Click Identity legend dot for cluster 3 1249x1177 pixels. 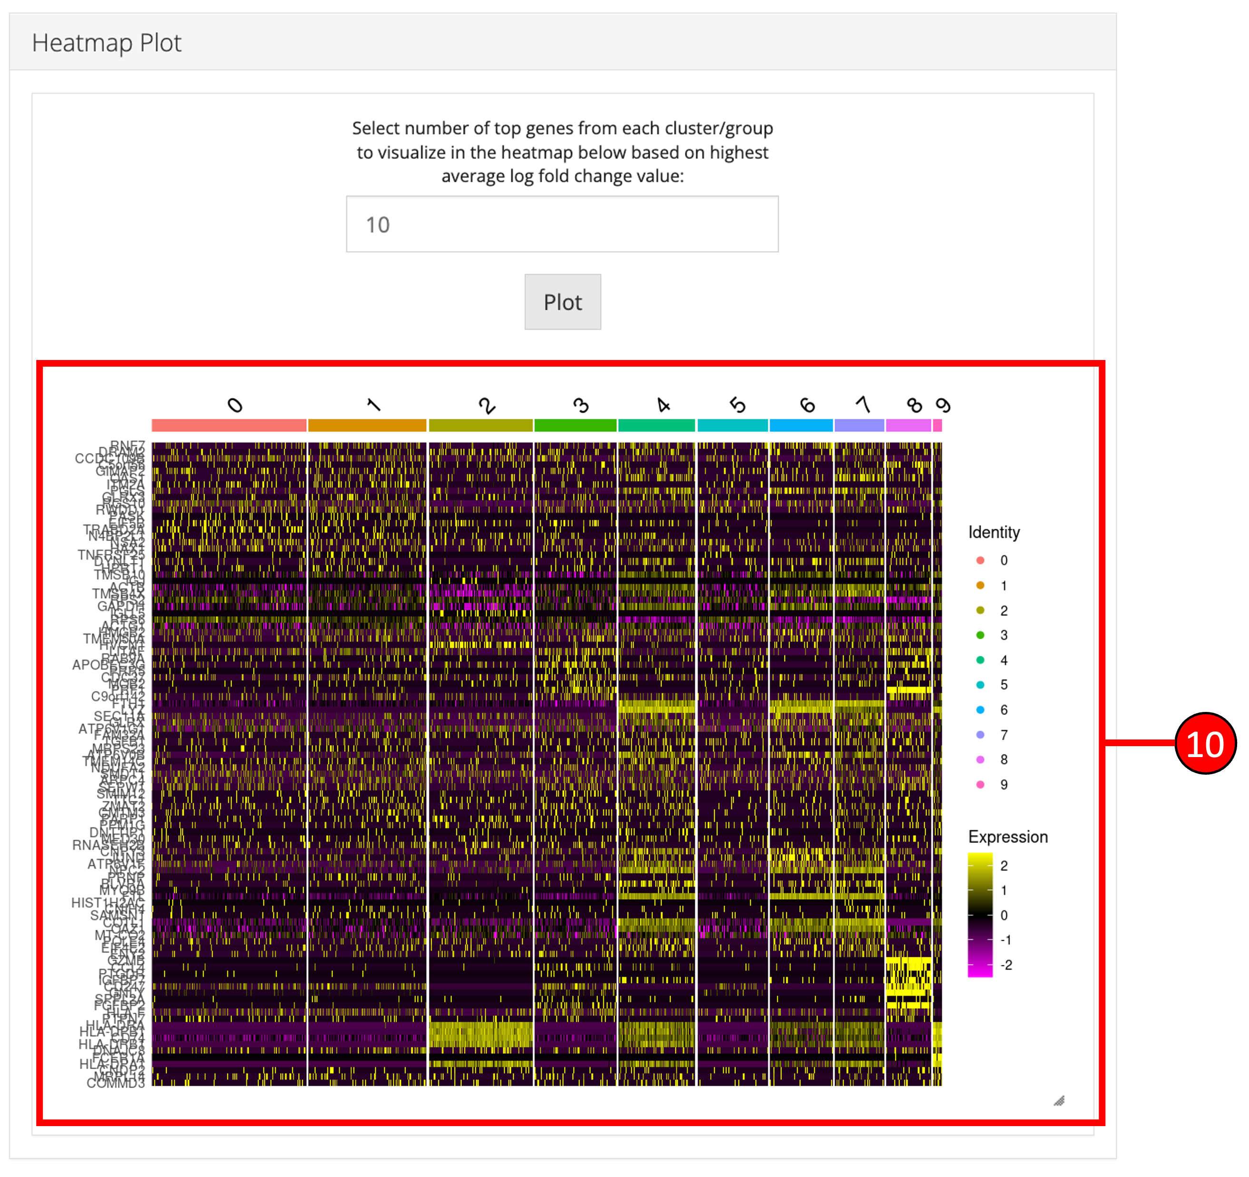click(980, 635)
